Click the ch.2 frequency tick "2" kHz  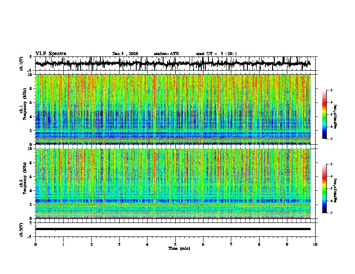pyautogui.click(x=32, y=205)
